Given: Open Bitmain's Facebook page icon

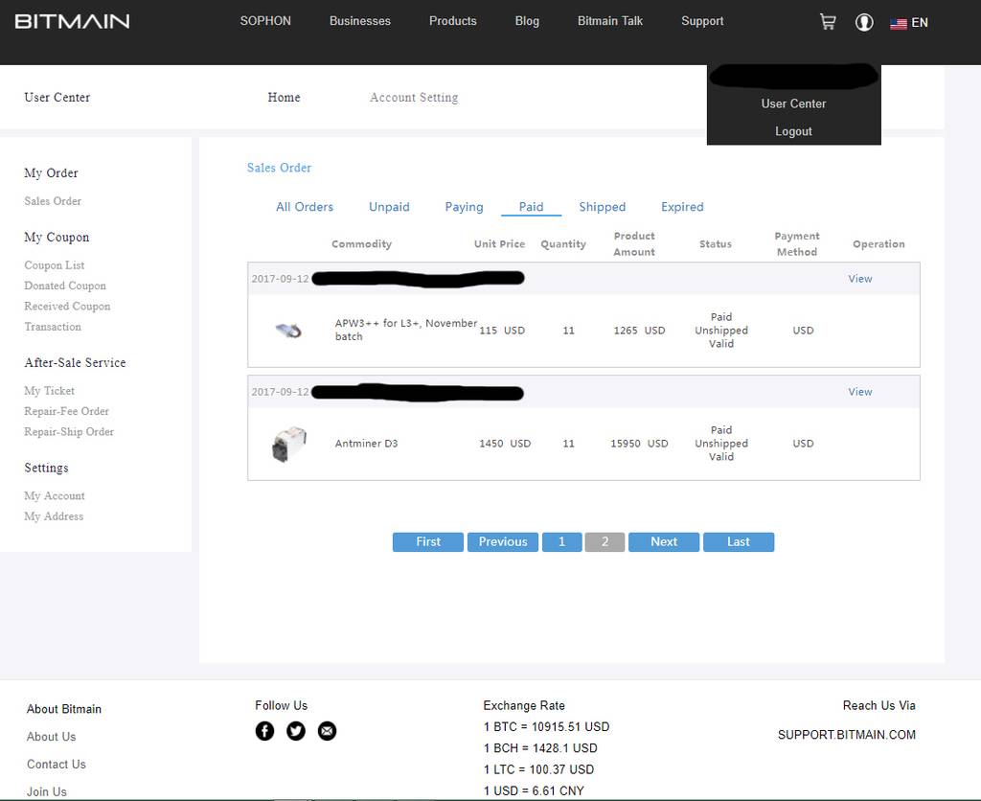Looking at the screenshot, I should (264, 730).
